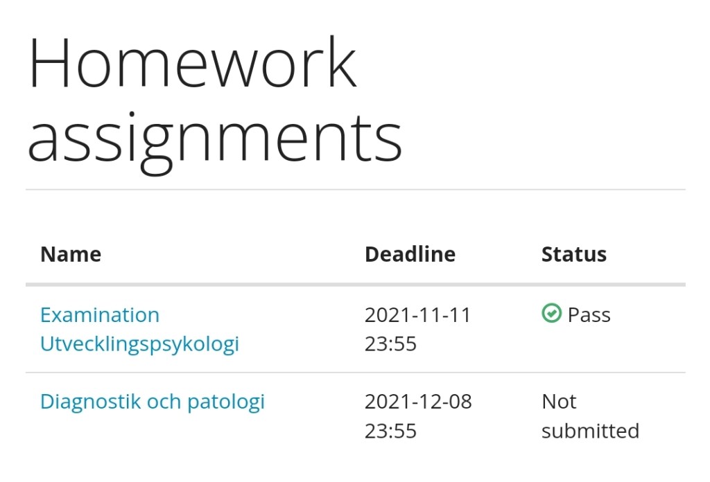Screen dimensions: 710x482
Task: Click the Status column header
Action: [573, 254]
